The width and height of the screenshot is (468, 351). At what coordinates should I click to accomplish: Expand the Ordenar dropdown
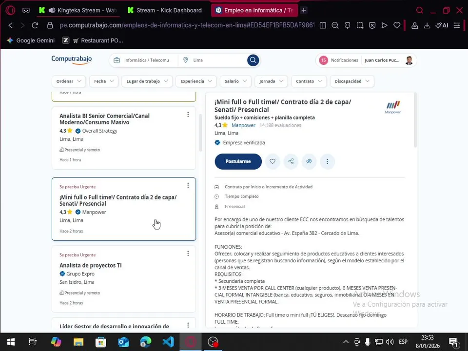69,81
